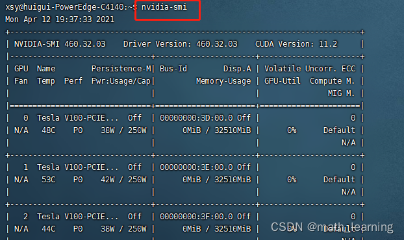
Task: Click the Tesla V100-PCIE name for GPU 2
Action: click(77, 217)
